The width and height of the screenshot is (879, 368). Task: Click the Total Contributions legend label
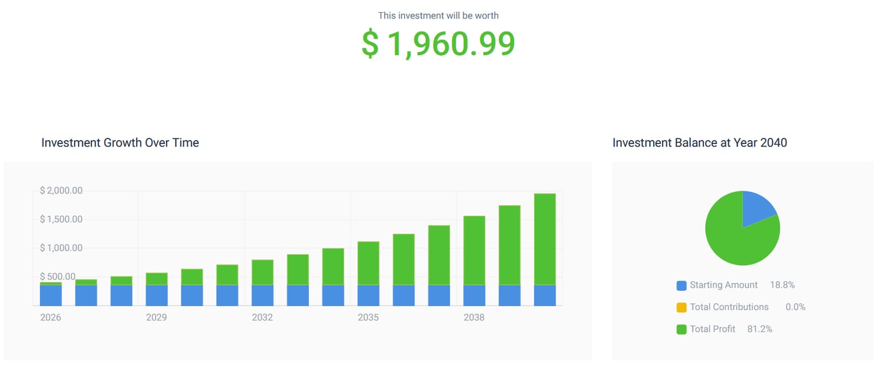tap(729, 307)
